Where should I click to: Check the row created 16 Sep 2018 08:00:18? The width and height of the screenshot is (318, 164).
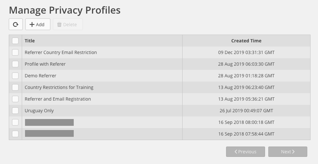click(x=15, y=122)
